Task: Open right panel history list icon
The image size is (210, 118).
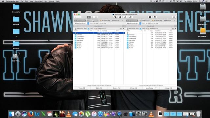Action: pos(173,29)
